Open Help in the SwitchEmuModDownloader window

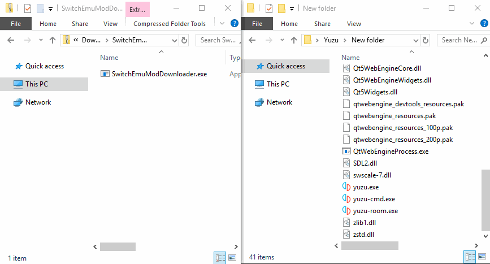[x=235, y=23]
